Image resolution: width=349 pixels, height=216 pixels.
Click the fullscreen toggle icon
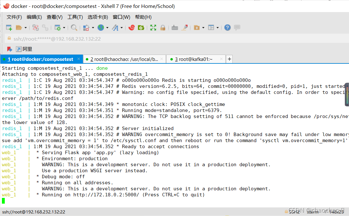153,28
